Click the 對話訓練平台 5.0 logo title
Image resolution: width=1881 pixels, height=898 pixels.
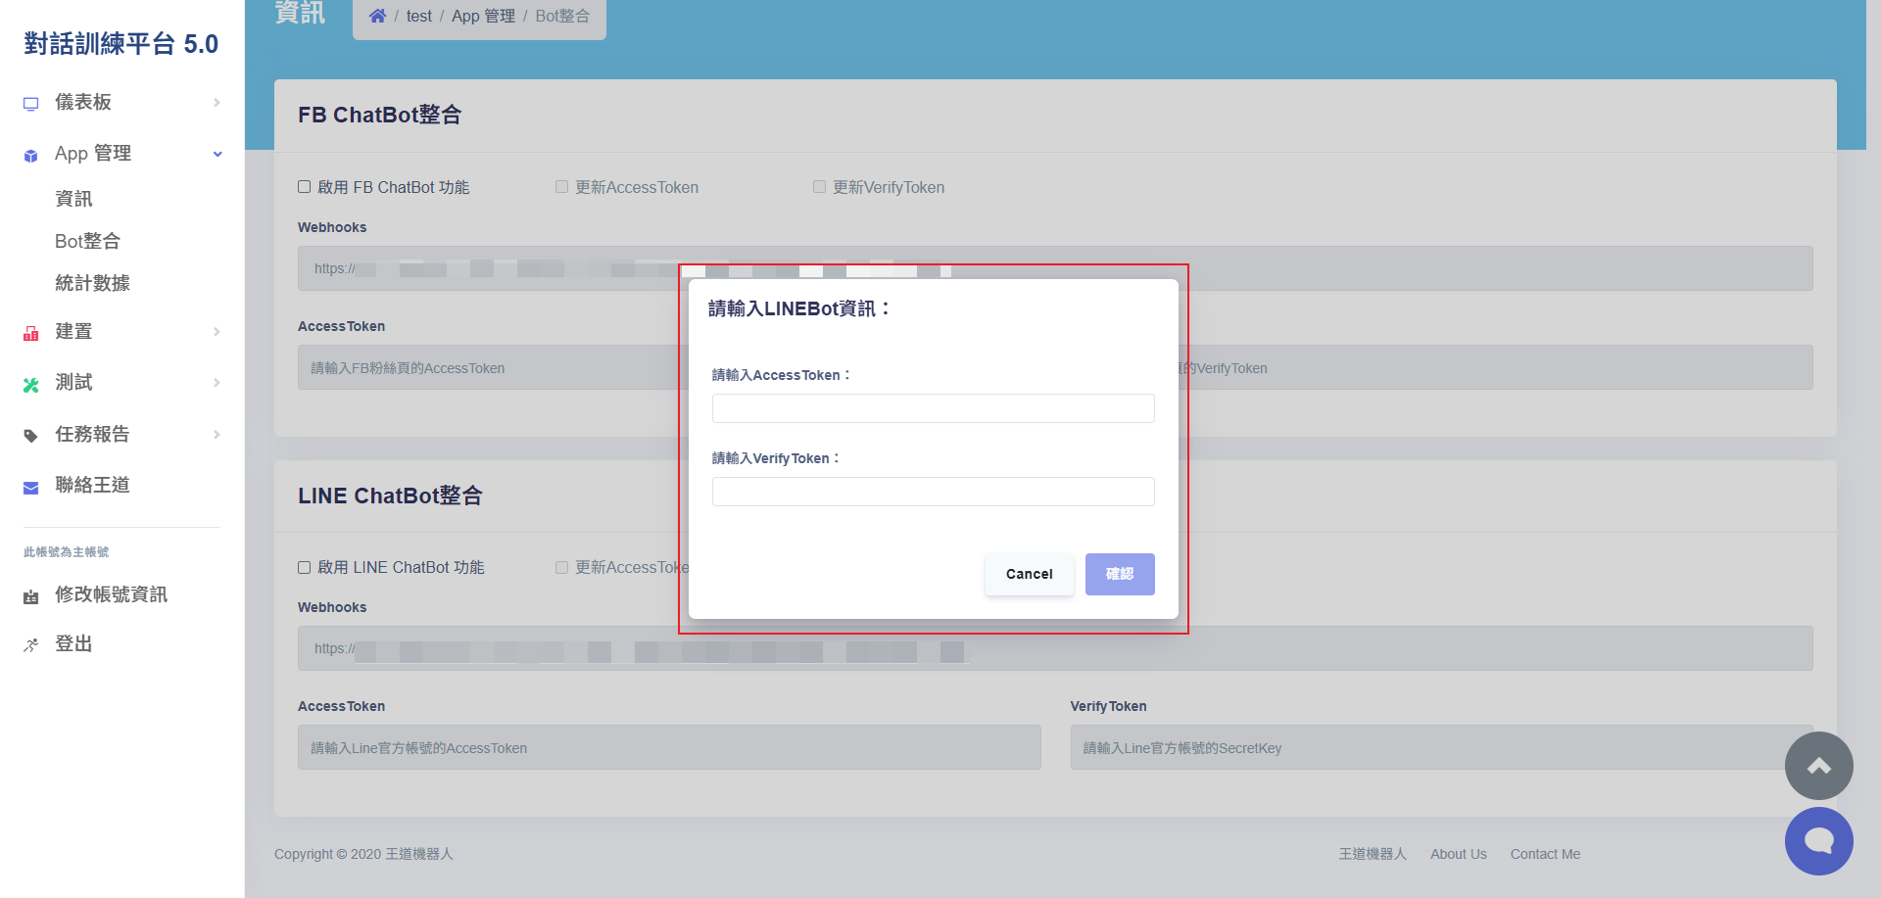coord(121,44)
